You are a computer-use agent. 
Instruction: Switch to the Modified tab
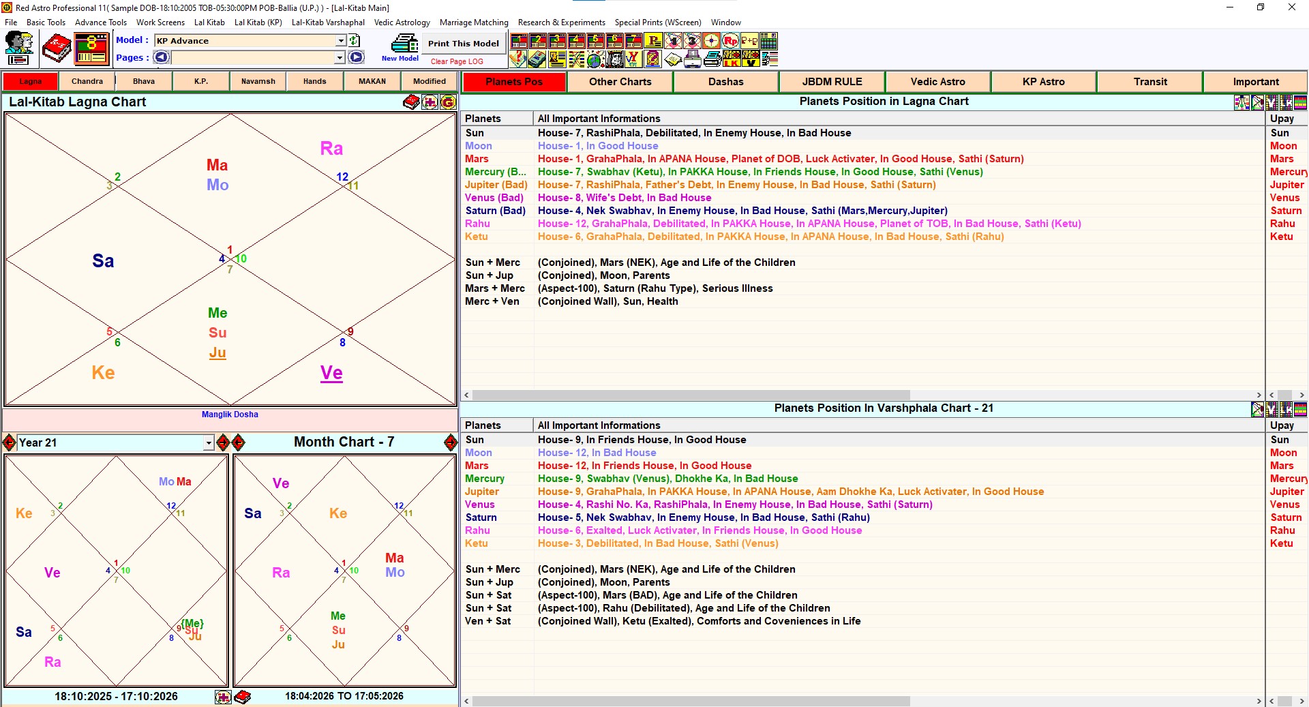click(430, 81)
